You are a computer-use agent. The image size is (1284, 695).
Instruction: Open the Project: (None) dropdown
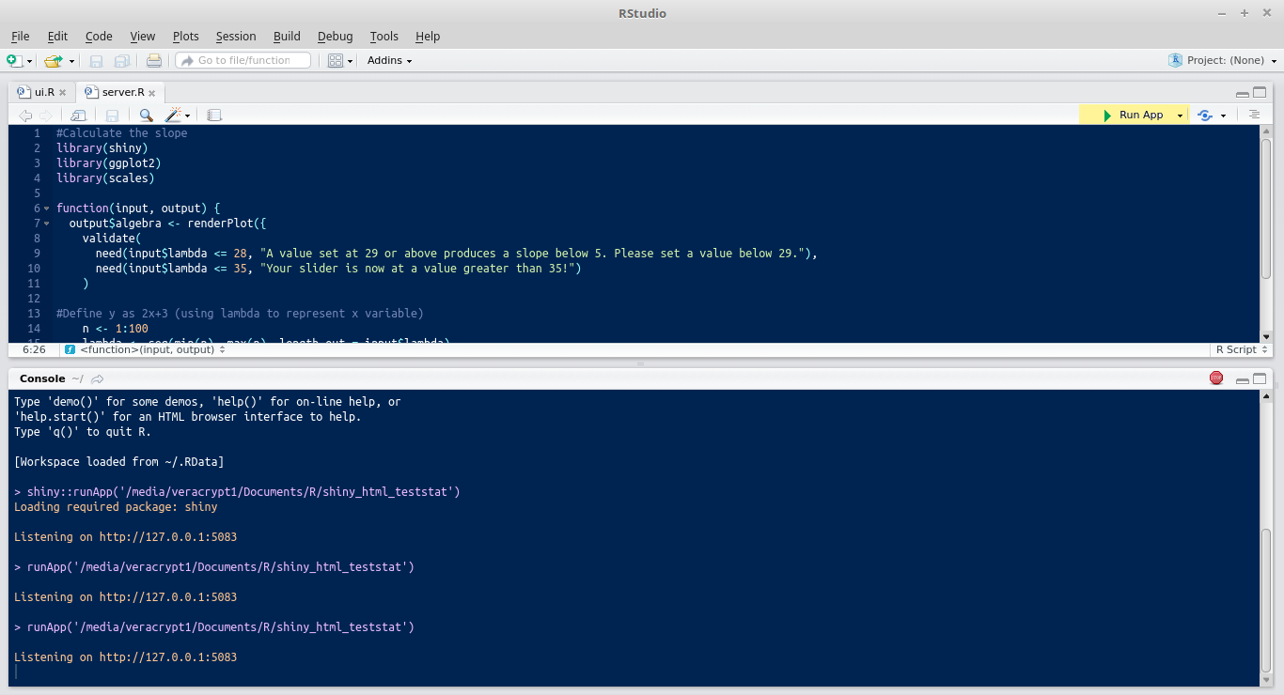(1224, 60)
